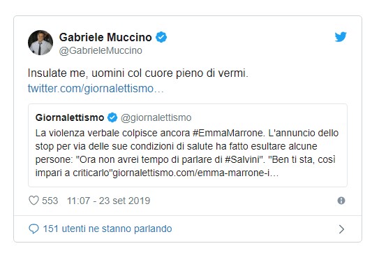Expand conversation with right chevron arrow
Screen dimensions: 379x253
tap(341, 229)
